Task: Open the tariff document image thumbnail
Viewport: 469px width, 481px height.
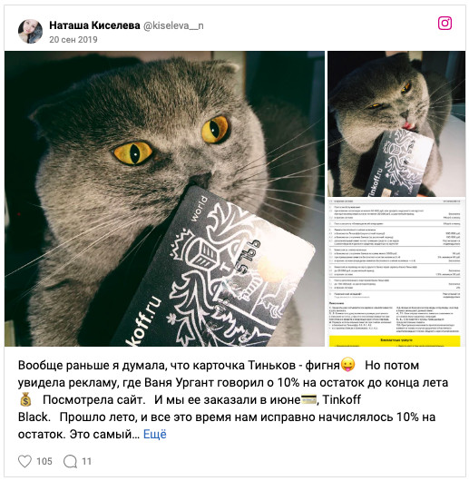Action: (396, 272)
